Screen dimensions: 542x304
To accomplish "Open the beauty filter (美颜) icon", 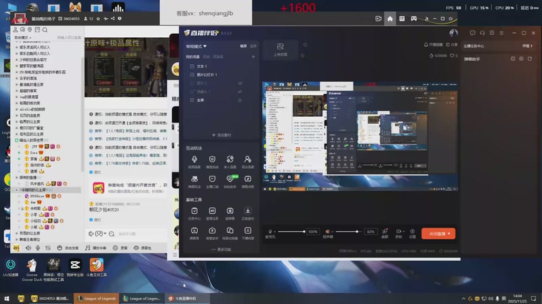I will [385, 231].
